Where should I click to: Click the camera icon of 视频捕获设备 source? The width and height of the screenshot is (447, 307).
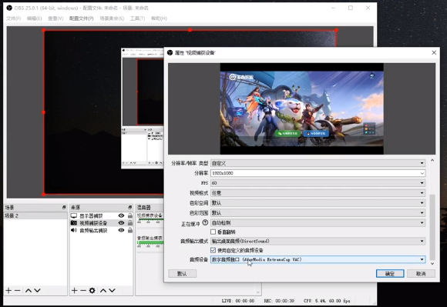click(74, 223)
